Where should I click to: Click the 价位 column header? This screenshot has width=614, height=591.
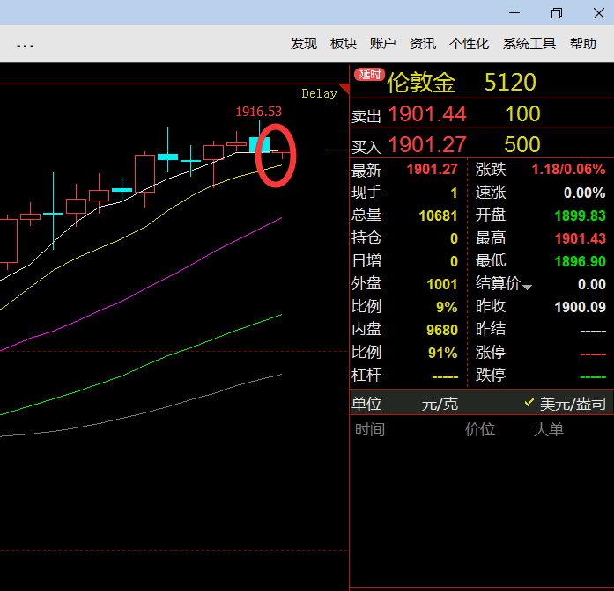(480, 429)
